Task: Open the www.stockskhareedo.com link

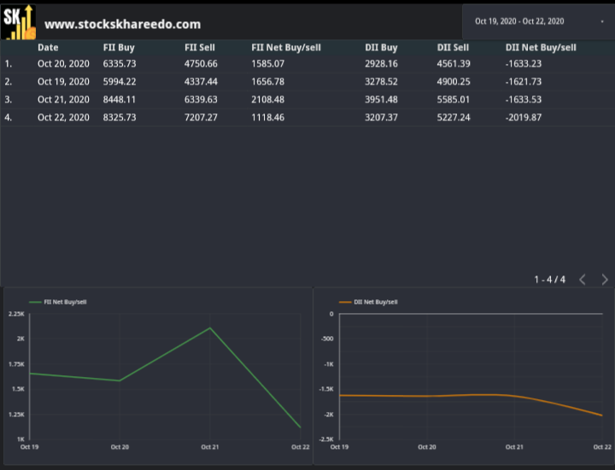Action: coord(122,24)
